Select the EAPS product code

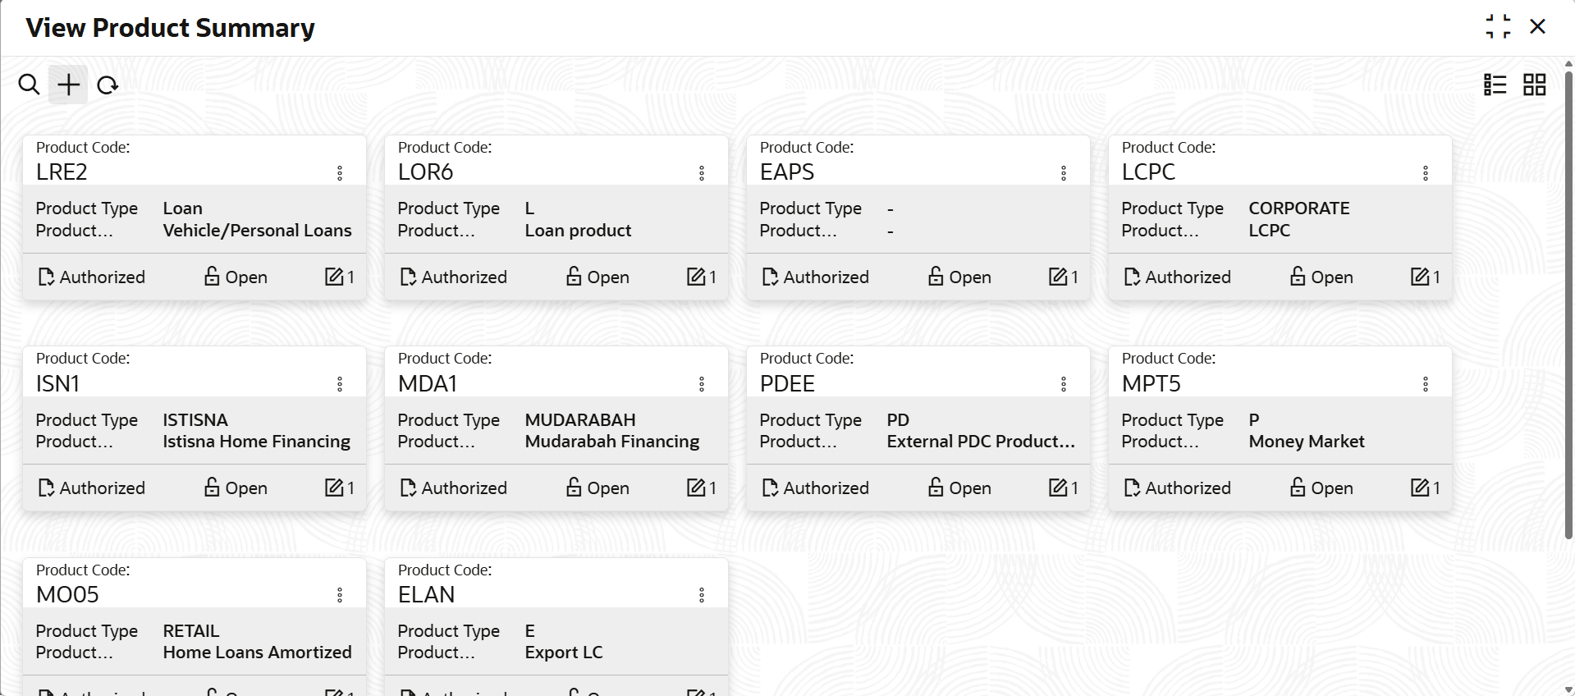click(x=787, y=172)
